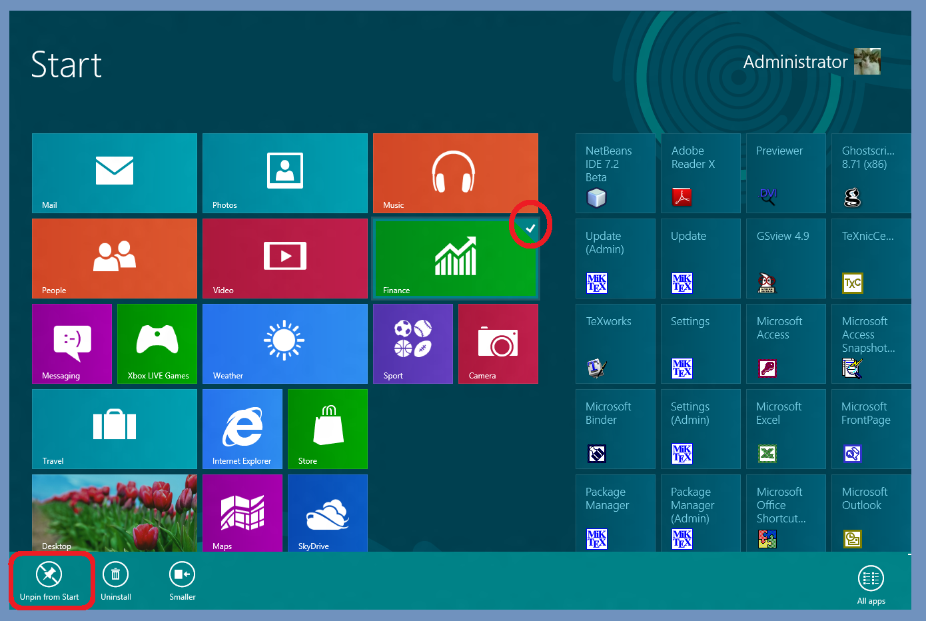Launch Xbox LIVE Games tile
Image resolution: width=926 pixels, height=621 pixels.
point(157,344)
